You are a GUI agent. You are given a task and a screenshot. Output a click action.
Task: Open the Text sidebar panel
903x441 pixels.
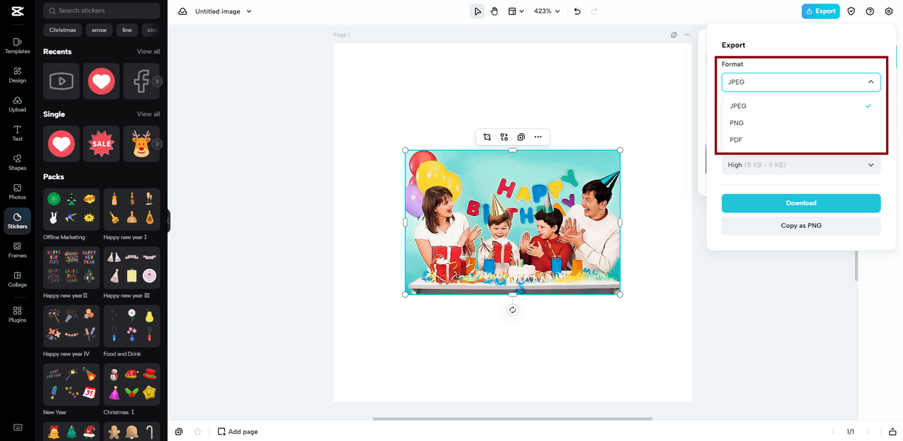point(18,133)
